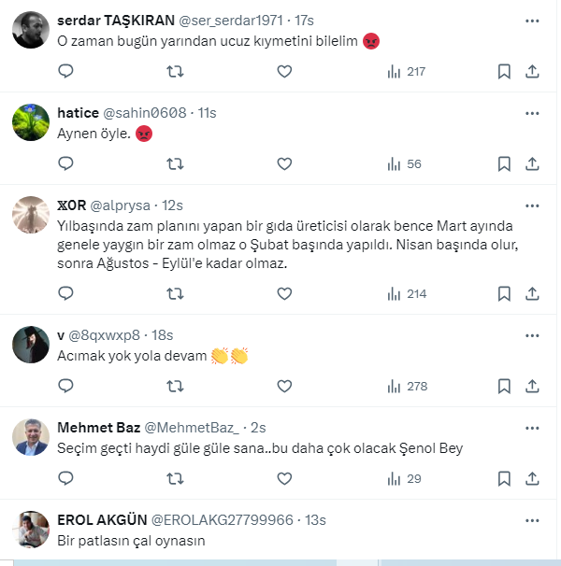Retweet the tweet from user v

click(x=174, y=386)
